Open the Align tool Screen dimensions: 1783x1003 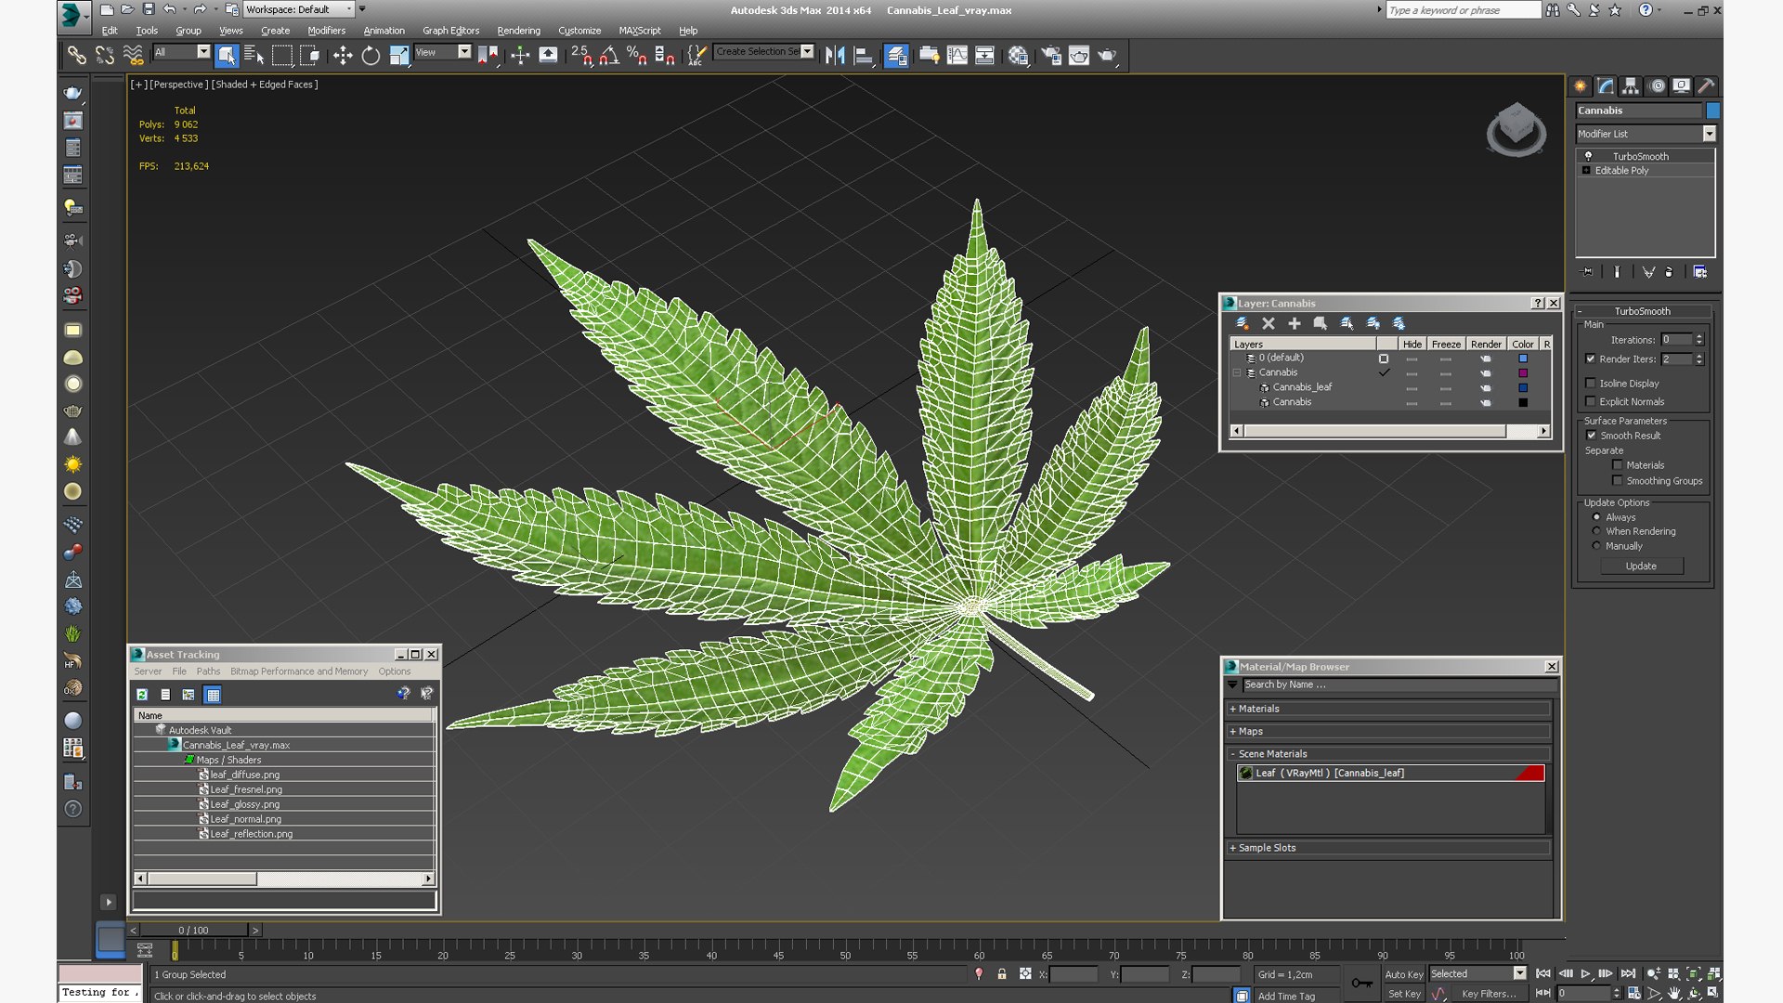(x=864, y=56)
